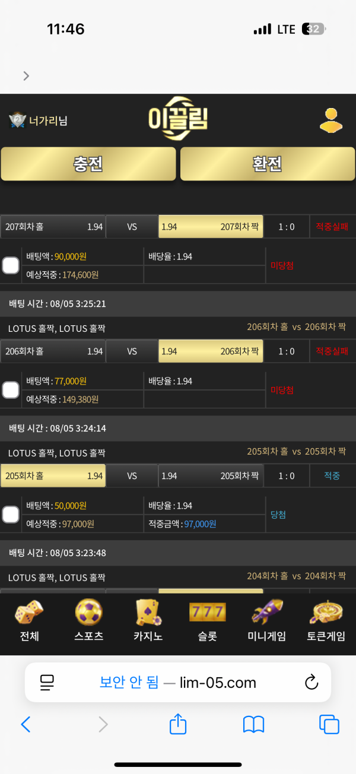Reload the page in Safari

[311, 683]
